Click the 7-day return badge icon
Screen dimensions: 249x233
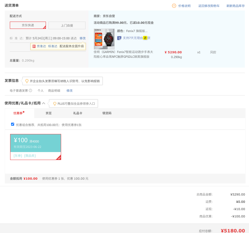tap(119, 38)
